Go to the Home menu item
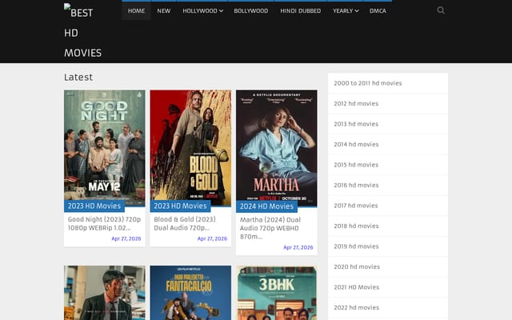Screen dimensions: 512x320 [136, 10]
